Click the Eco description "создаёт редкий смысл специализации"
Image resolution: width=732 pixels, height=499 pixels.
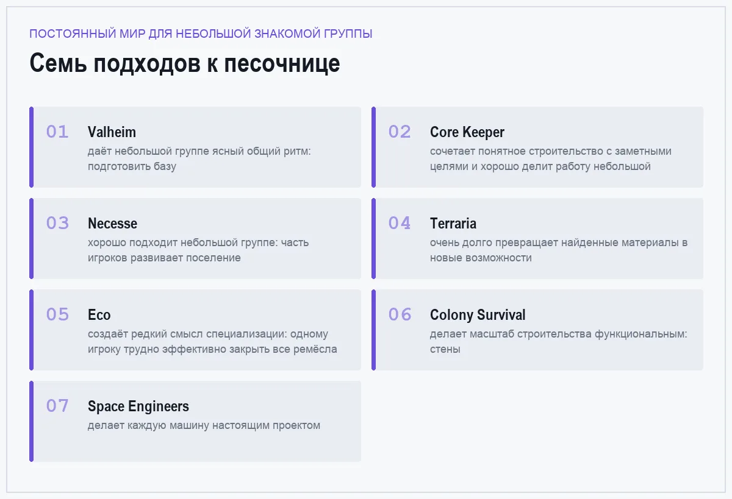(212, 341)
